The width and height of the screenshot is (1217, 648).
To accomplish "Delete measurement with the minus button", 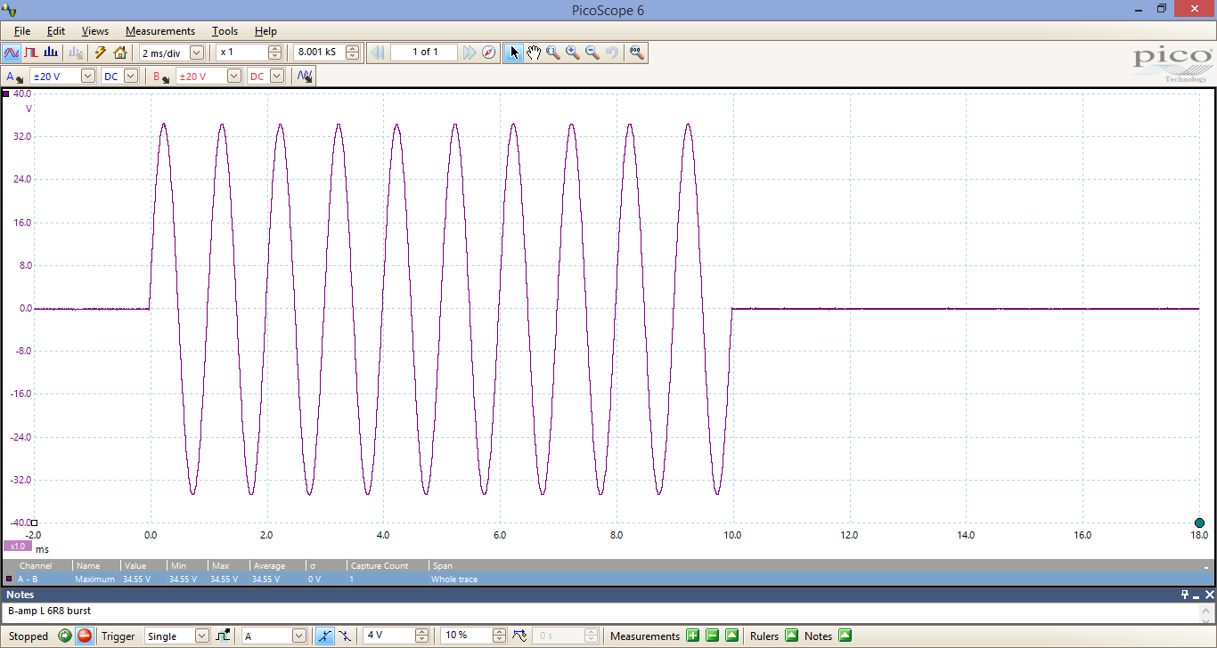I will pos(712,636).
